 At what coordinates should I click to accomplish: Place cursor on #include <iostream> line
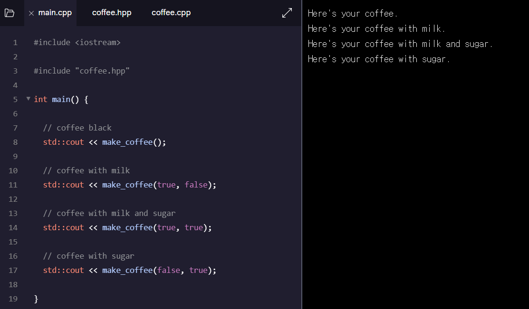tap(77, 42)
